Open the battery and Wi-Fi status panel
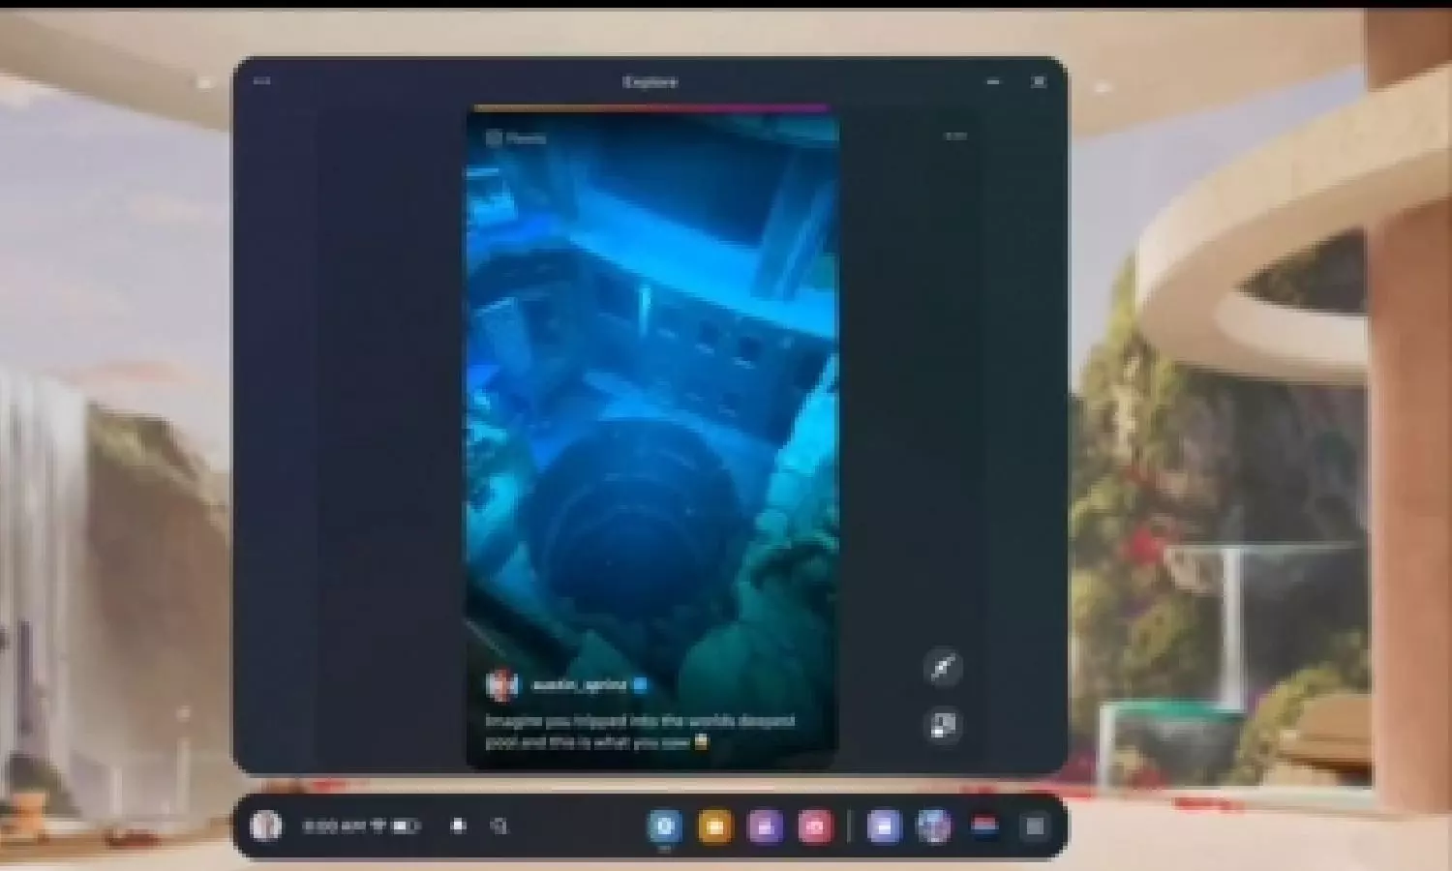 (397, 826)
